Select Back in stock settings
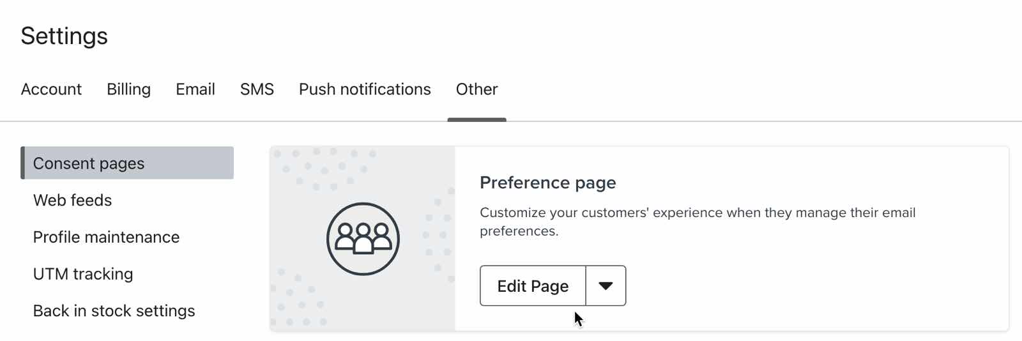The image size is (1022, 341). click(114, 311)
